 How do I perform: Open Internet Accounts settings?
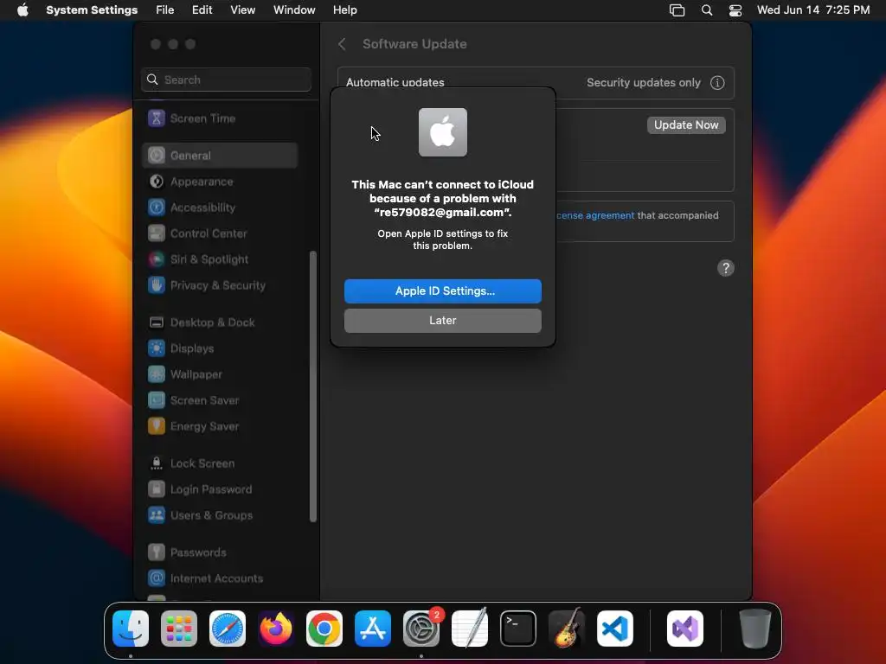coord(220,578)
